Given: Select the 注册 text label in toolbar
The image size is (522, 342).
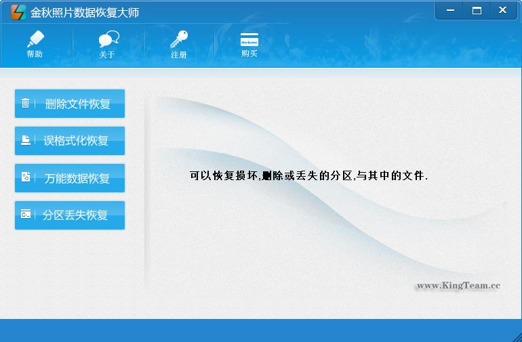Looking at the screenshot, I should click(x=179, y=55).
